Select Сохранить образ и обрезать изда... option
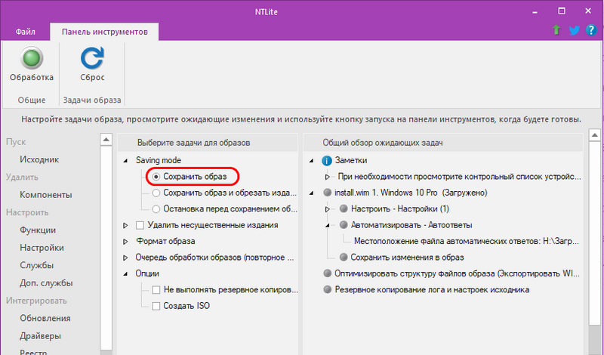 pyautogui.click(x=156, y=193)
